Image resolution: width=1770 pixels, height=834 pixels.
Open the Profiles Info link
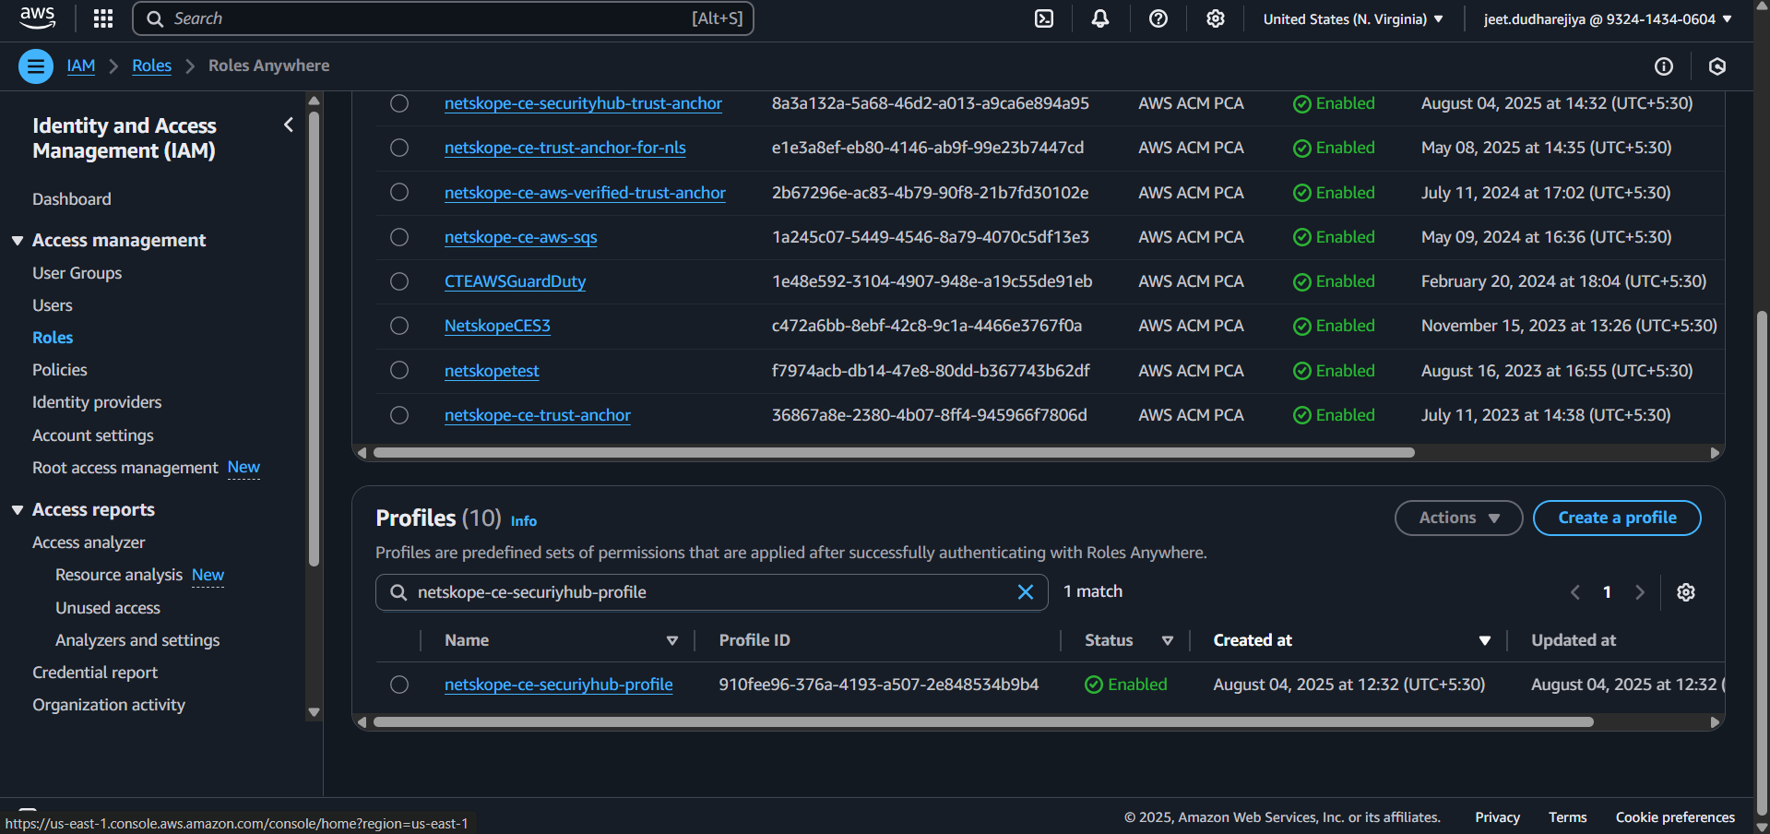click(x=524, y=521)
